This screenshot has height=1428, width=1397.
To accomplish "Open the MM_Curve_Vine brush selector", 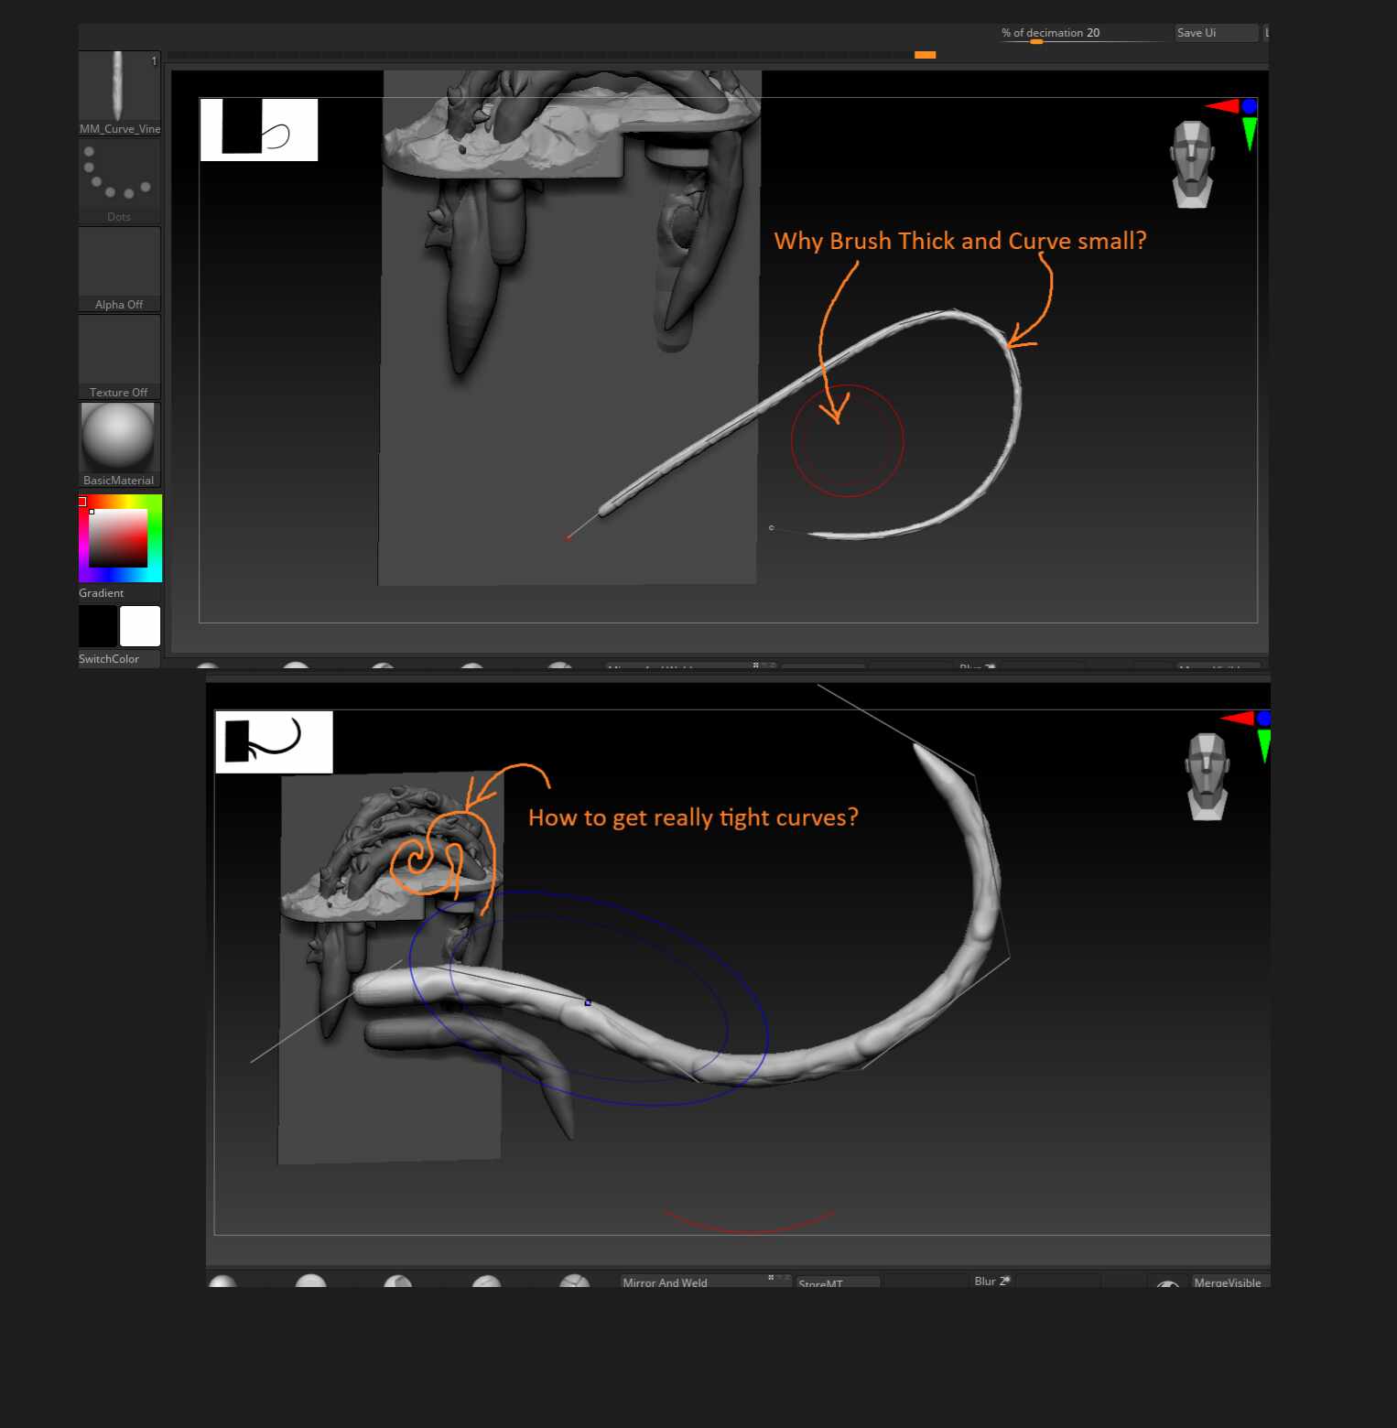I will [119, 93].
